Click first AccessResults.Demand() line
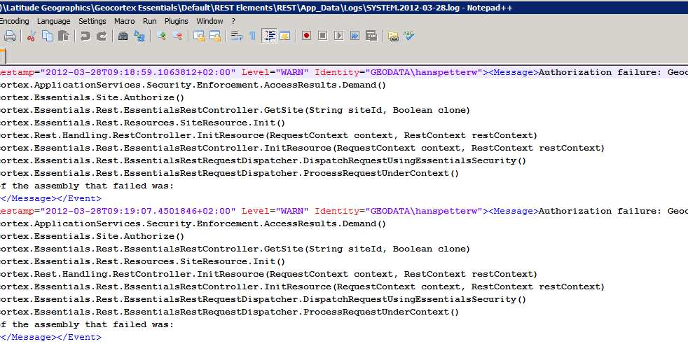 (193, 85)
